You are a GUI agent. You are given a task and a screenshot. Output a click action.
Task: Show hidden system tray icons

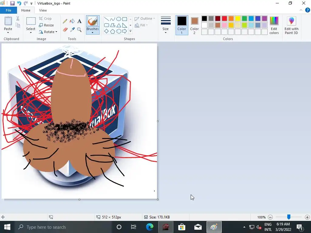click(244, 227)
